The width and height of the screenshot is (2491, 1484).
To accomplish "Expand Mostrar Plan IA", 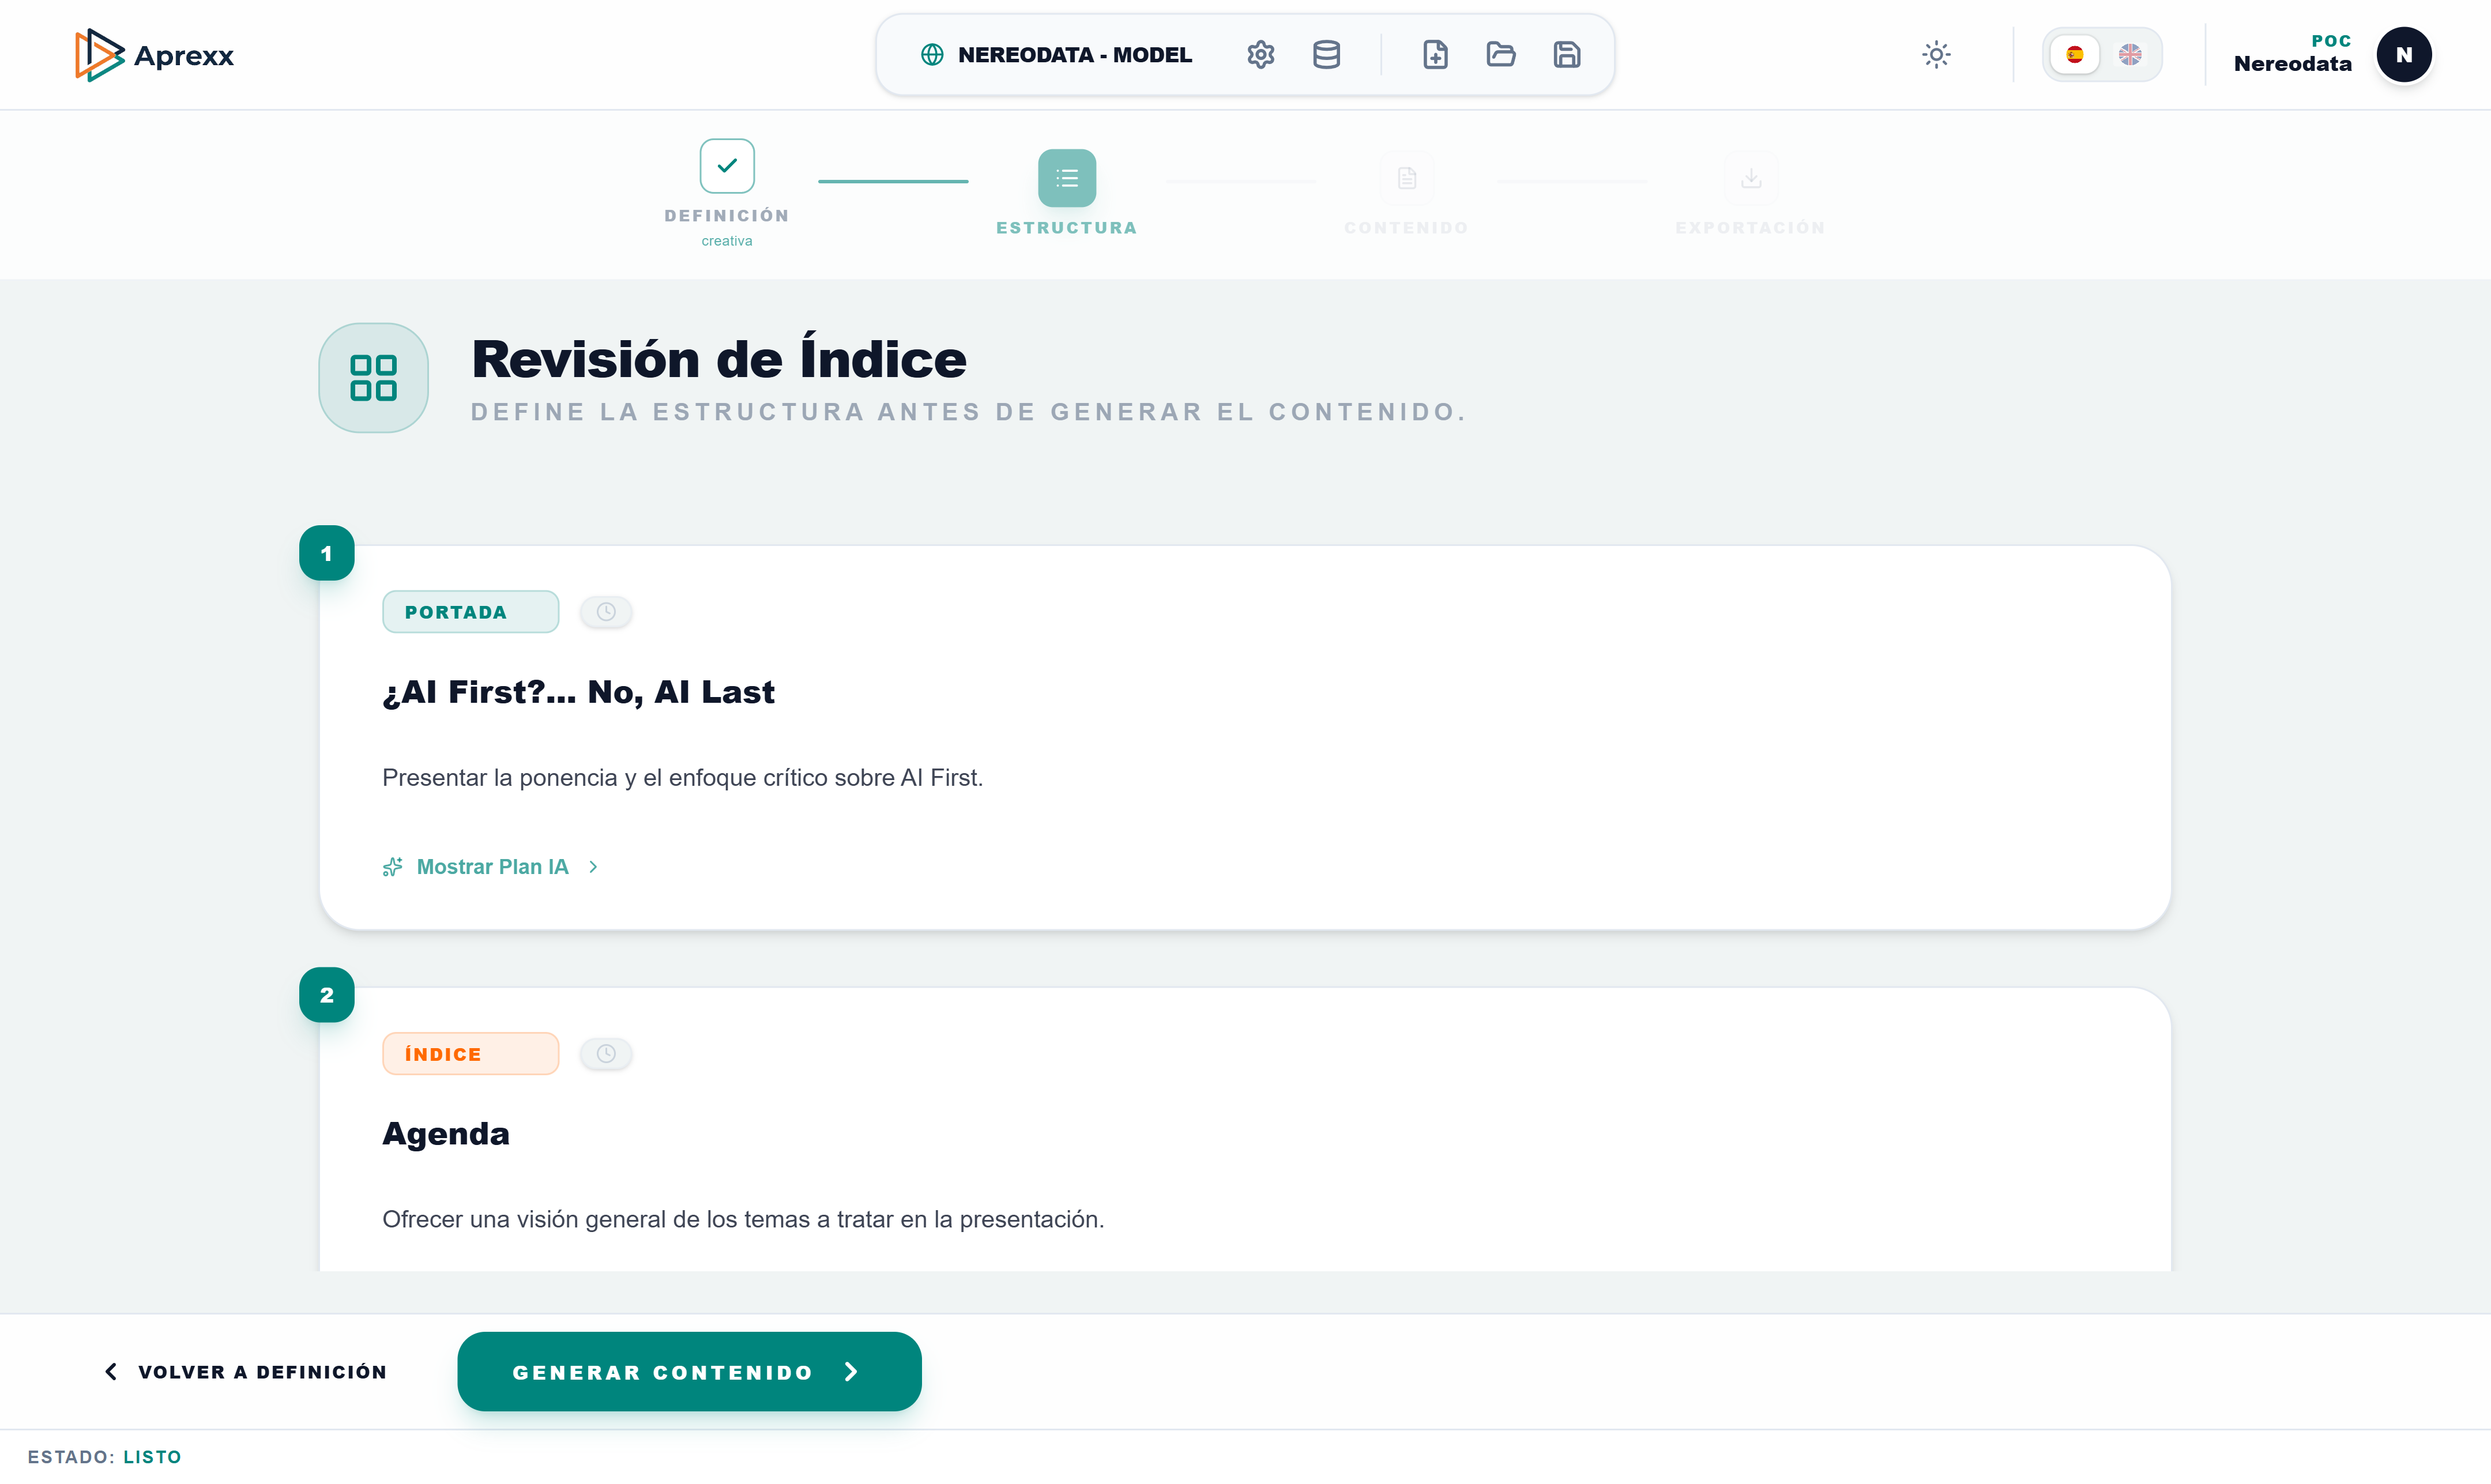I will point(492,867).
